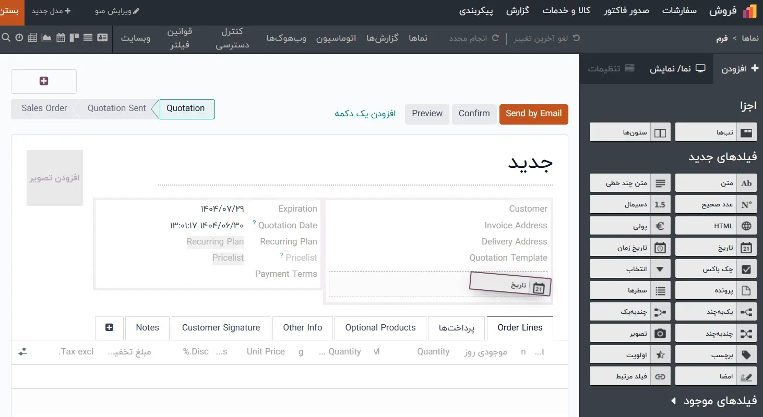Open the Calendar view icon in toolbar
Screen dimensions: 763x417
pos(61,38)
